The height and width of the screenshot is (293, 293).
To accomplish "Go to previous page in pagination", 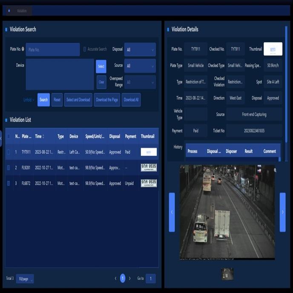I will click(115, 279).
